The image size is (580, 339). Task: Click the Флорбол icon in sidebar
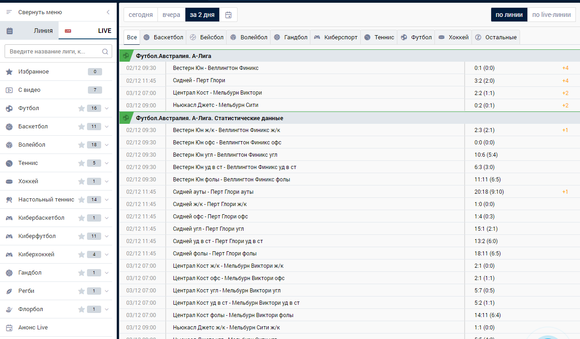click(9, 309)
